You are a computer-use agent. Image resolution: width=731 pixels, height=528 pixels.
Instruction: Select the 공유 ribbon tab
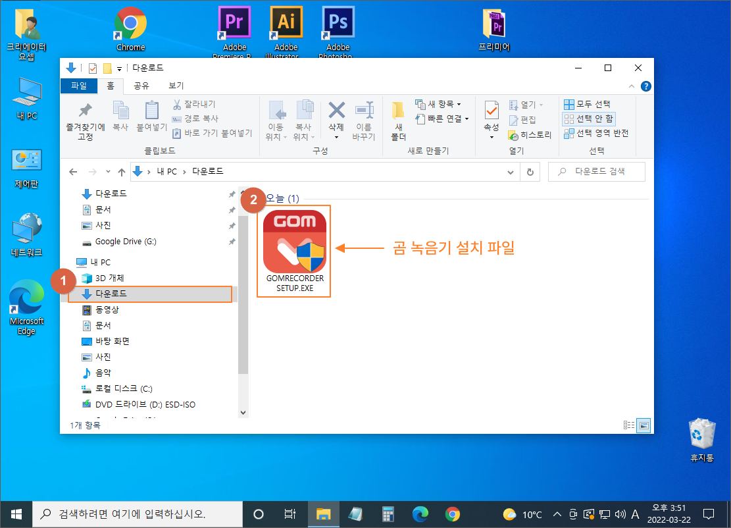(x=141, y=86)
